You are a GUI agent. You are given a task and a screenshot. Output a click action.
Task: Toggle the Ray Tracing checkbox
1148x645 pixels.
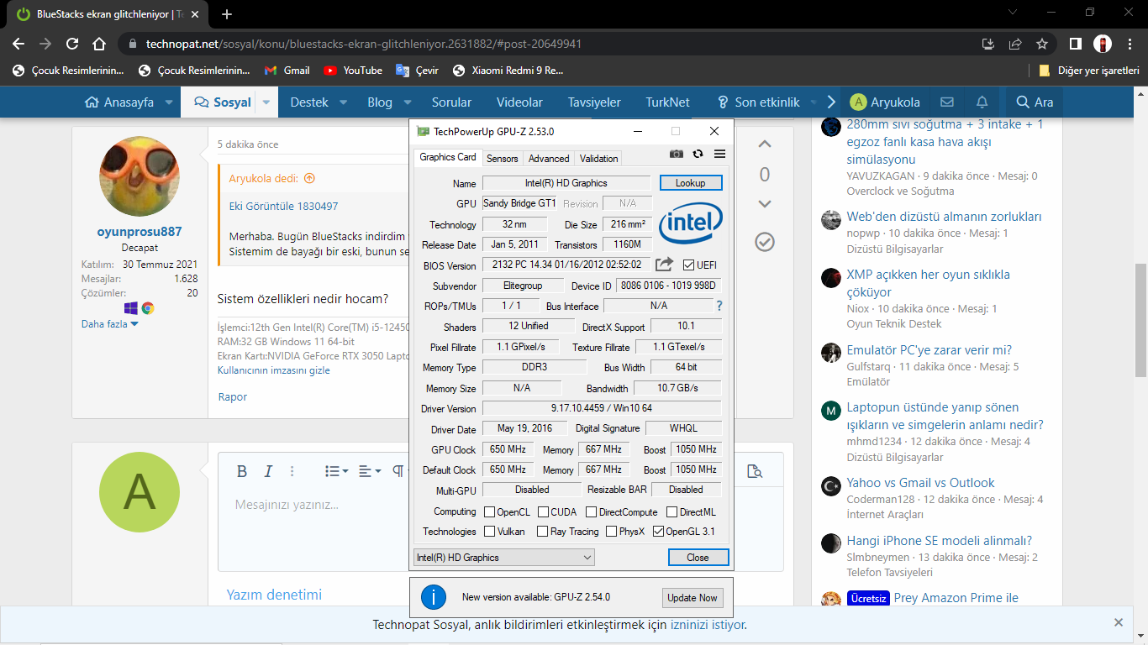point(544,532)
